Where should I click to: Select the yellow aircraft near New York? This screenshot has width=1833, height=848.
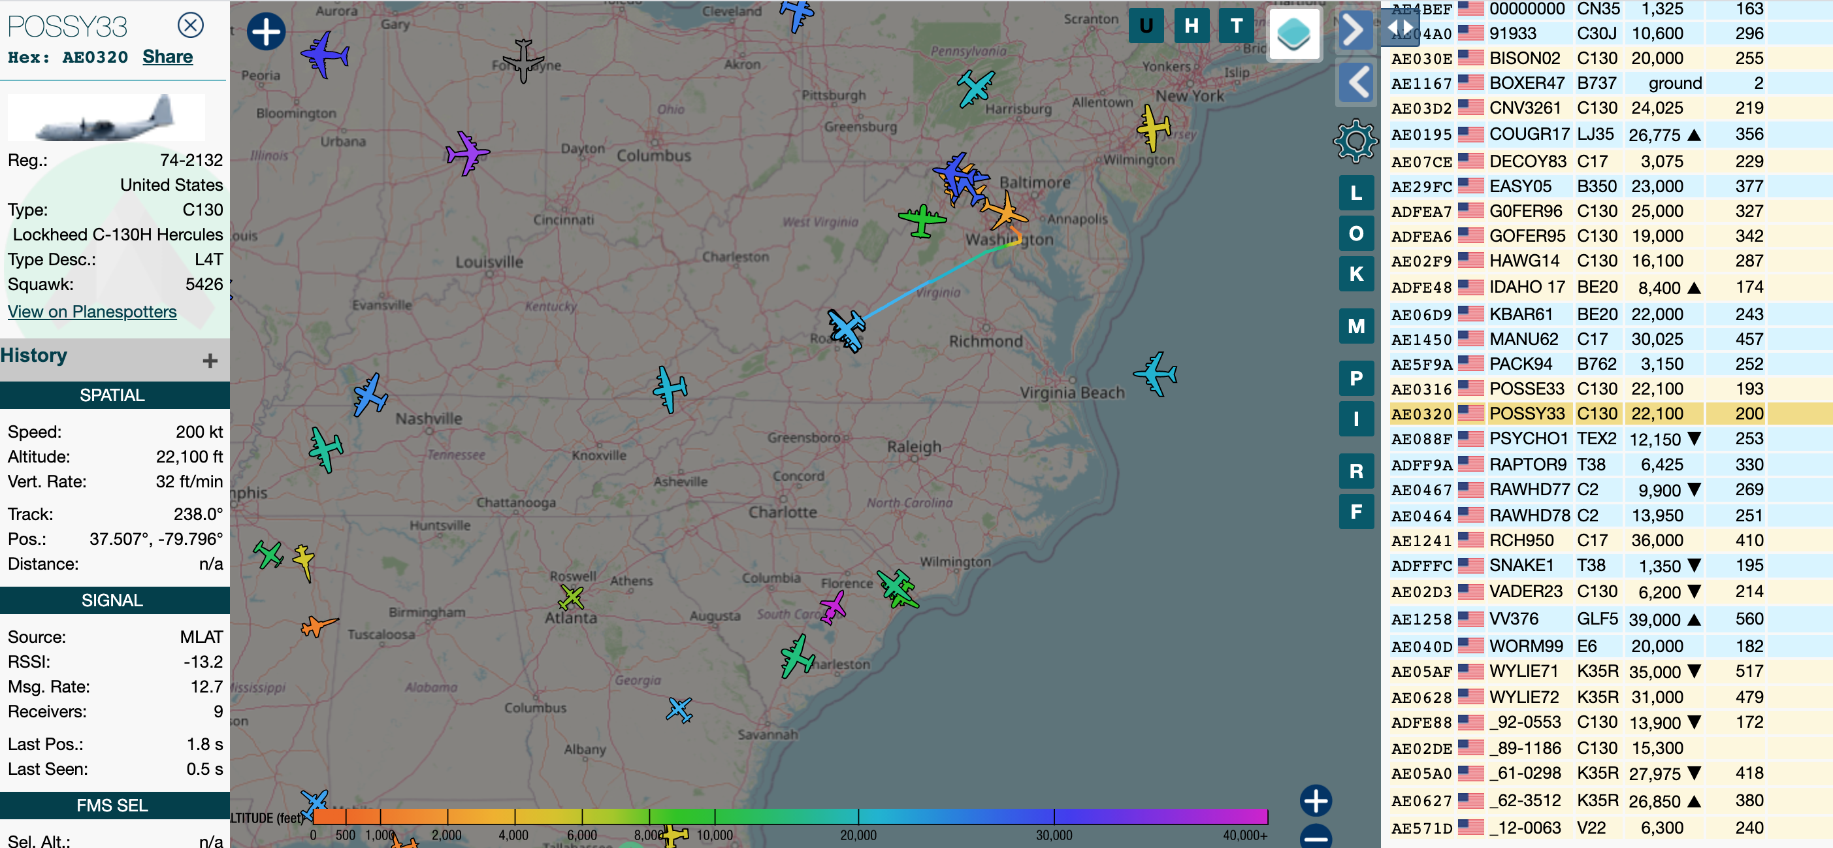tap(1153, 127)
